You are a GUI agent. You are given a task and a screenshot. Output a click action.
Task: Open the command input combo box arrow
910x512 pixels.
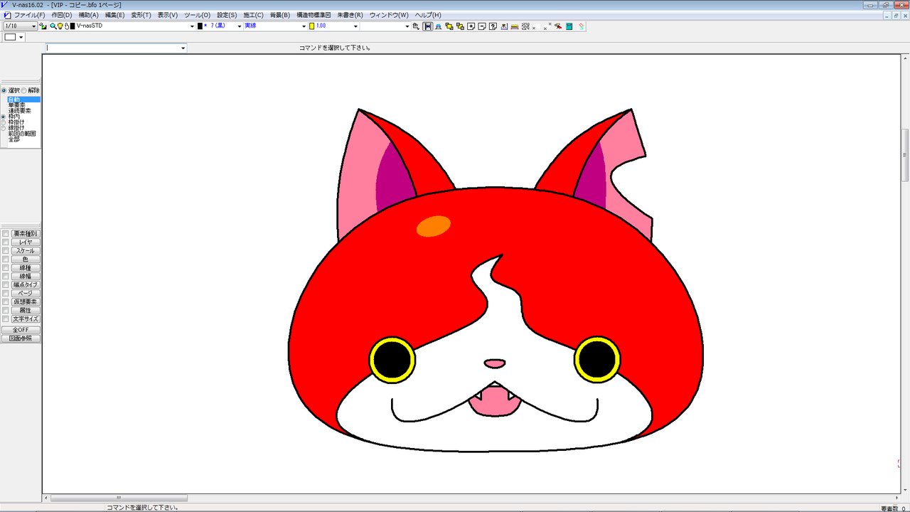(x=183, y=48)
